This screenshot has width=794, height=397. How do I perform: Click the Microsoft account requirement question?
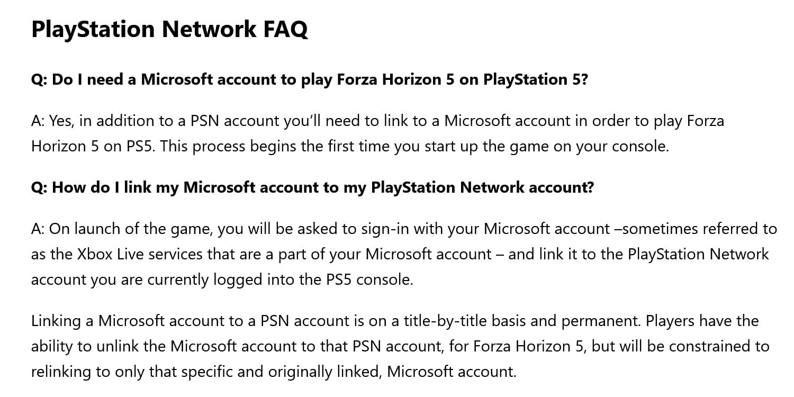(x=310, y=80)
